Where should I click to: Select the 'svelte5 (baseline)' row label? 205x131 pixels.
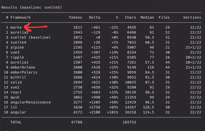[x=30, y=37]
